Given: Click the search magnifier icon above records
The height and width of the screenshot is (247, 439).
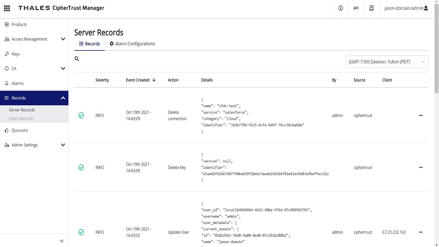Looking at the screenshot, I should click(77, 59).
